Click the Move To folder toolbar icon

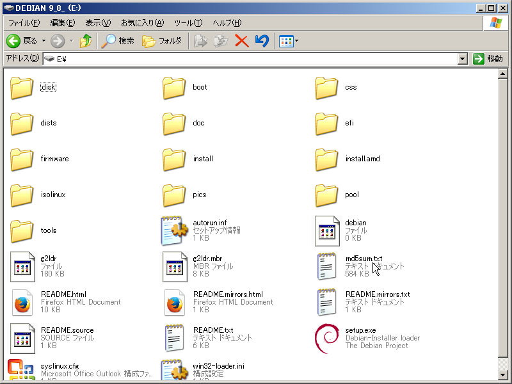click(200, 41)
